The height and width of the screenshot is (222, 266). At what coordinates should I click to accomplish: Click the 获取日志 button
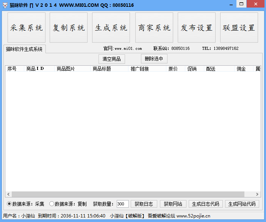point(144,204)
